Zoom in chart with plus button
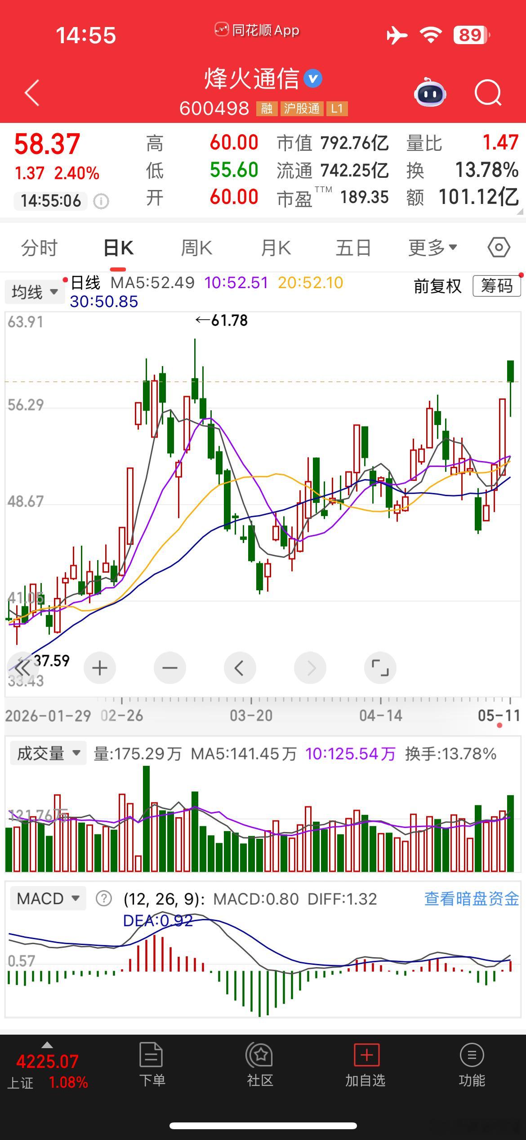The height and width of the screenshot is (1140, 526). [100, 668]
